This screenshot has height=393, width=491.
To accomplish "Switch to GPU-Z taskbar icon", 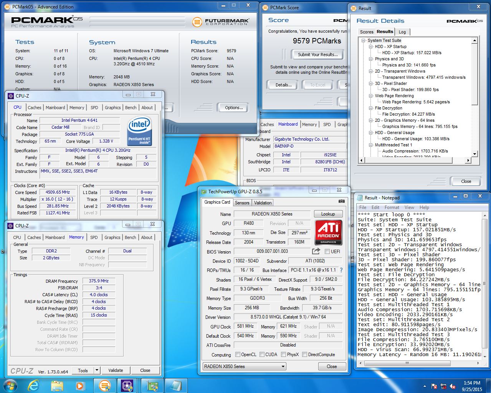I will (x=152, y=386).
